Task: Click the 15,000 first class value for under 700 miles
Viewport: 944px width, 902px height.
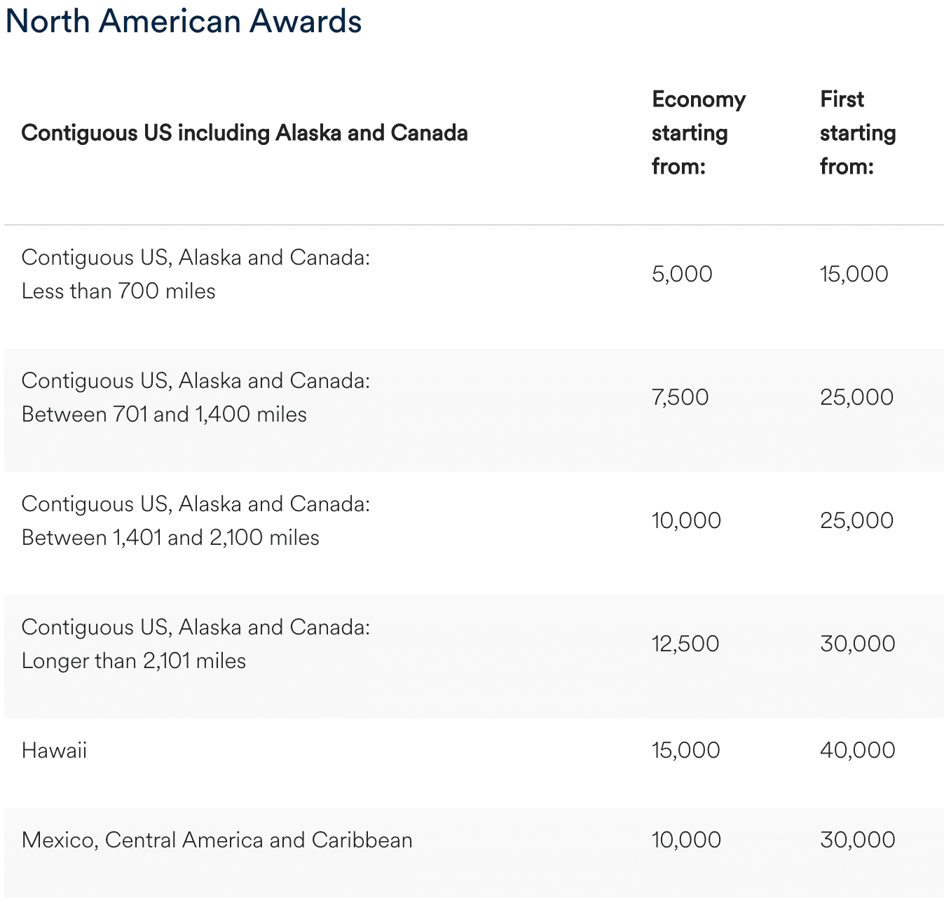Action: 854,274
